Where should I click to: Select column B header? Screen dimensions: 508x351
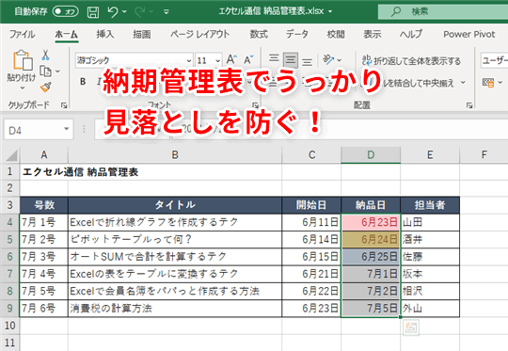[x=175, y=155]
